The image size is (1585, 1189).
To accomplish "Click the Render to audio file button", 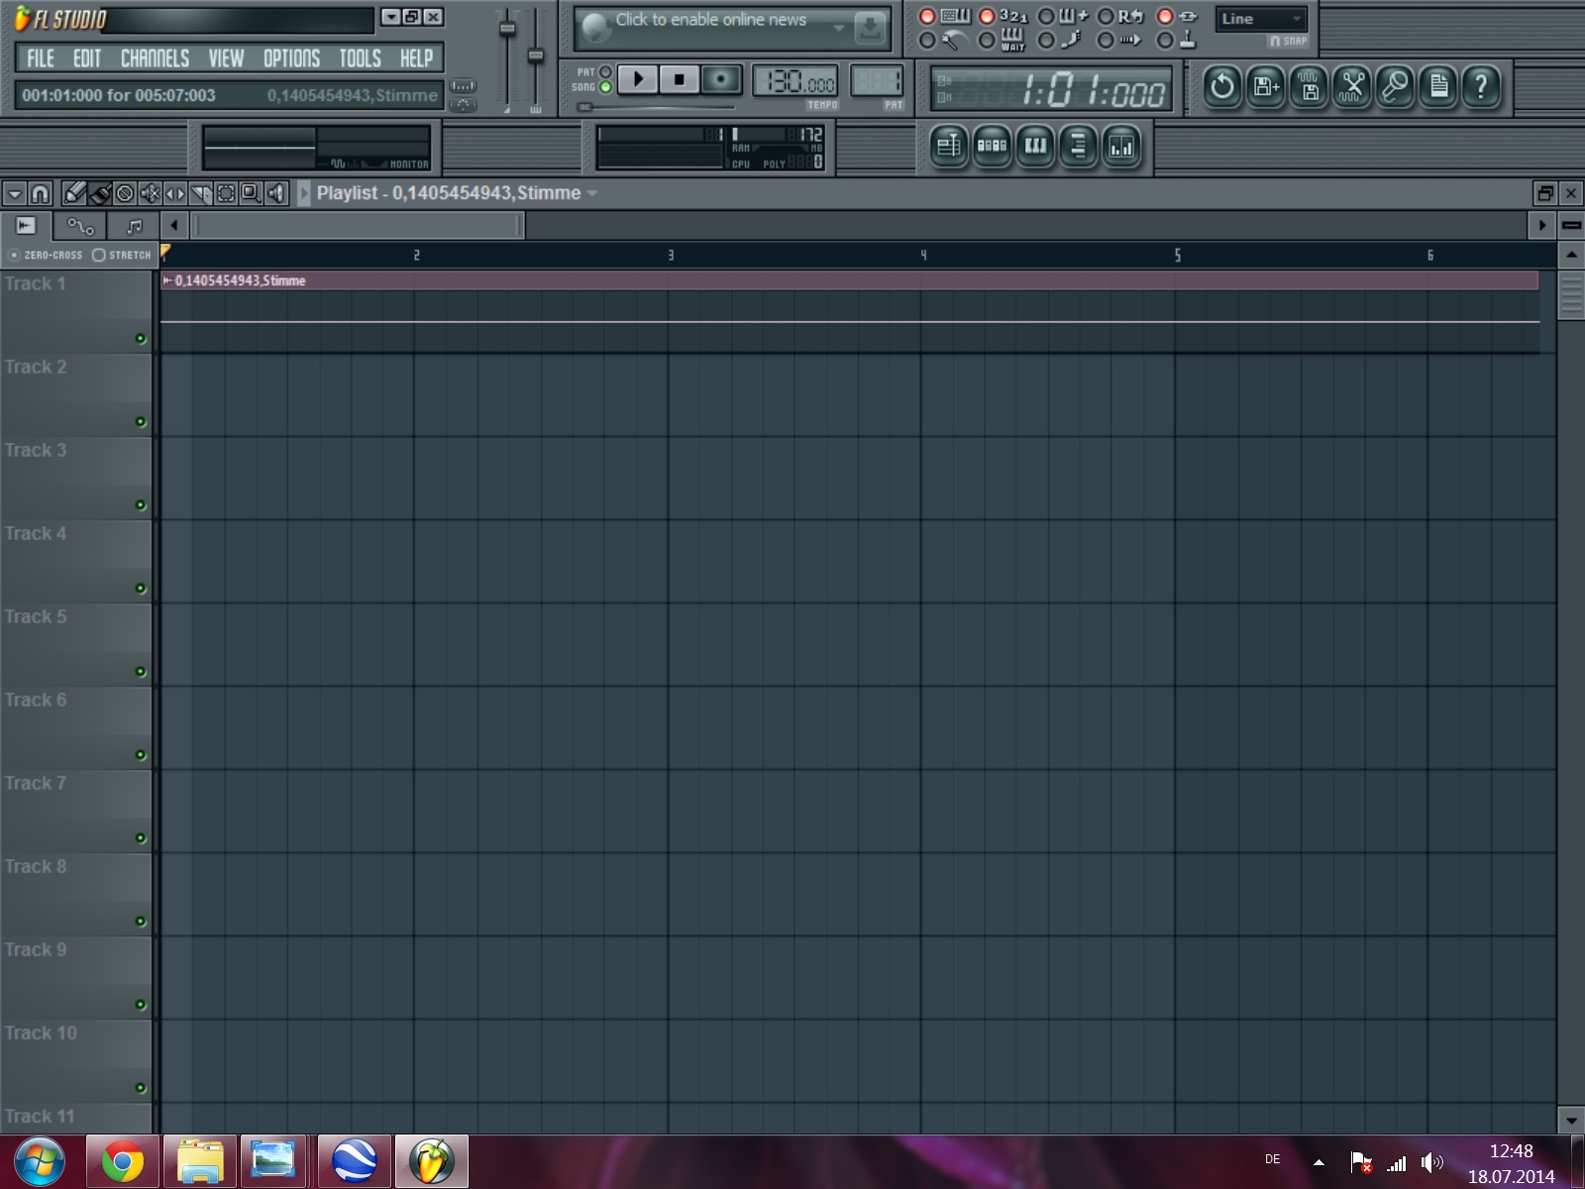I will click(x=1309, y=87).
